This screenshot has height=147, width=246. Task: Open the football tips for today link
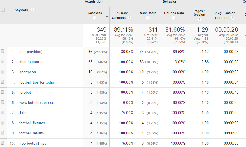click(x=37, y=82)
